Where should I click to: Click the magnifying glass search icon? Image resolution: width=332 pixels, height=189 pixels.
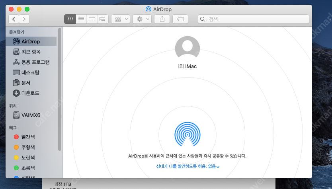pyautogui.click(x=203, y=19)
